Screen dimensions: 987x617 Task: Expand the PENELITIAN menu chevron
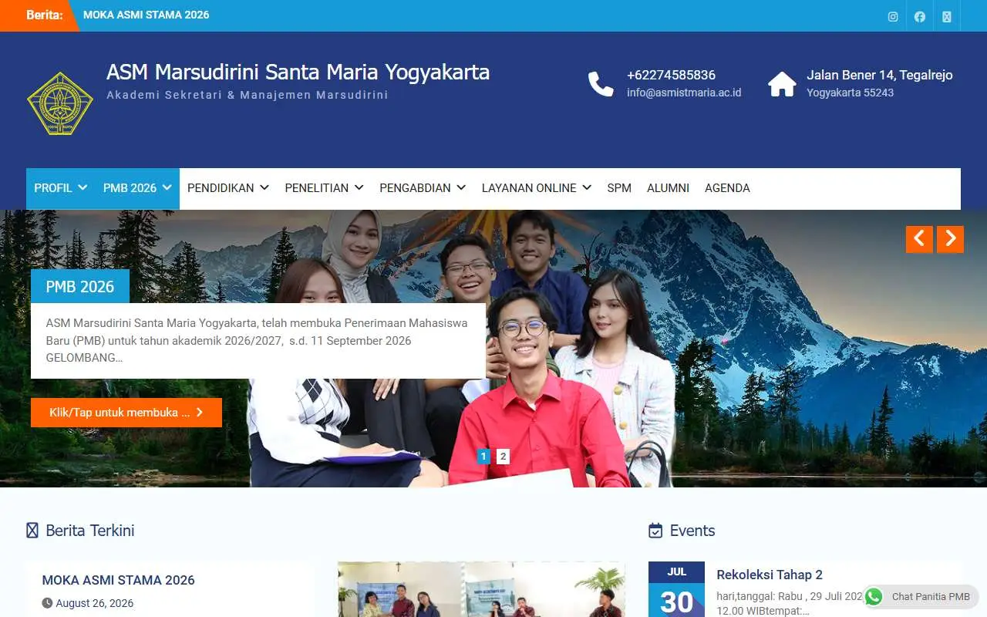point(359,187)
